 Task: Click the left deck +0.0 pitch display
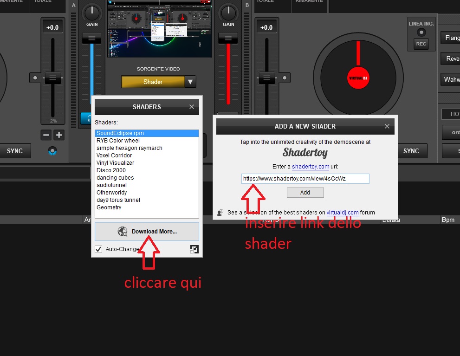point(52,27)
